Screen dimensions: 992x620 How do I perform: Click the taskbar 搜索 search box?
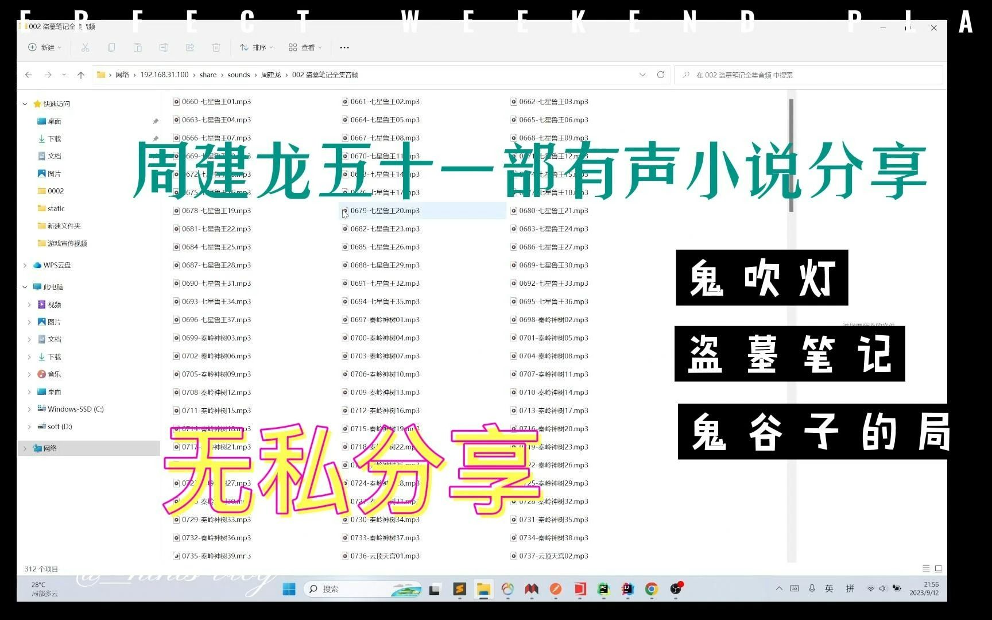point(363,589)
